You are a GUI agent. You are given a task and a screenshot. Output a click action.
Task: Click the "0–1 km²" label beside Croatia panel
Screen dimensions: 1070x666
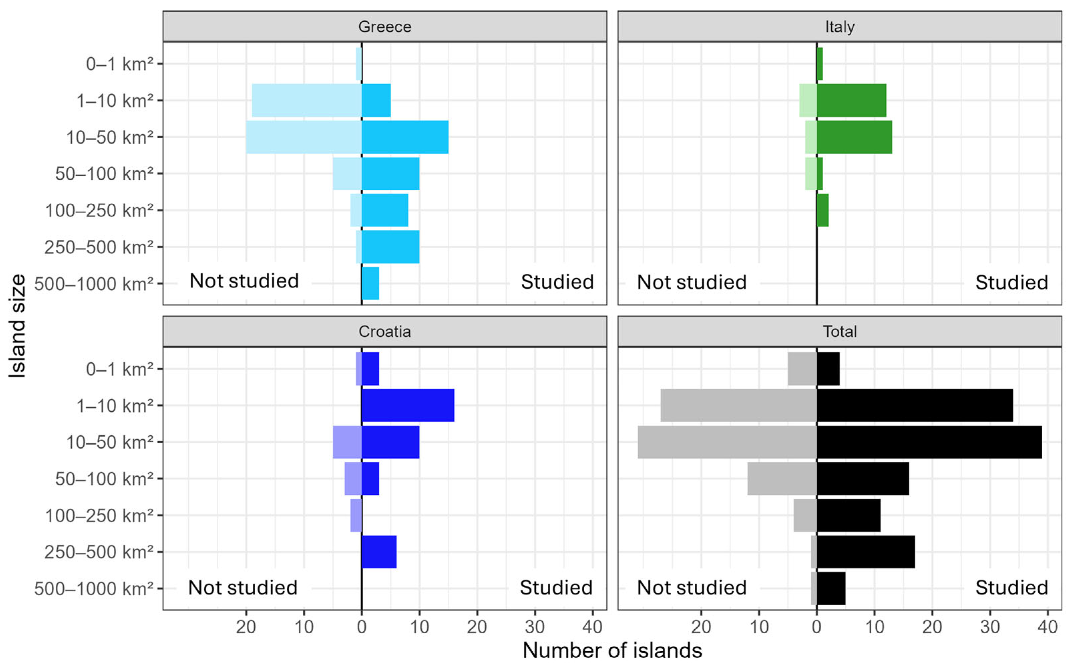120,369
